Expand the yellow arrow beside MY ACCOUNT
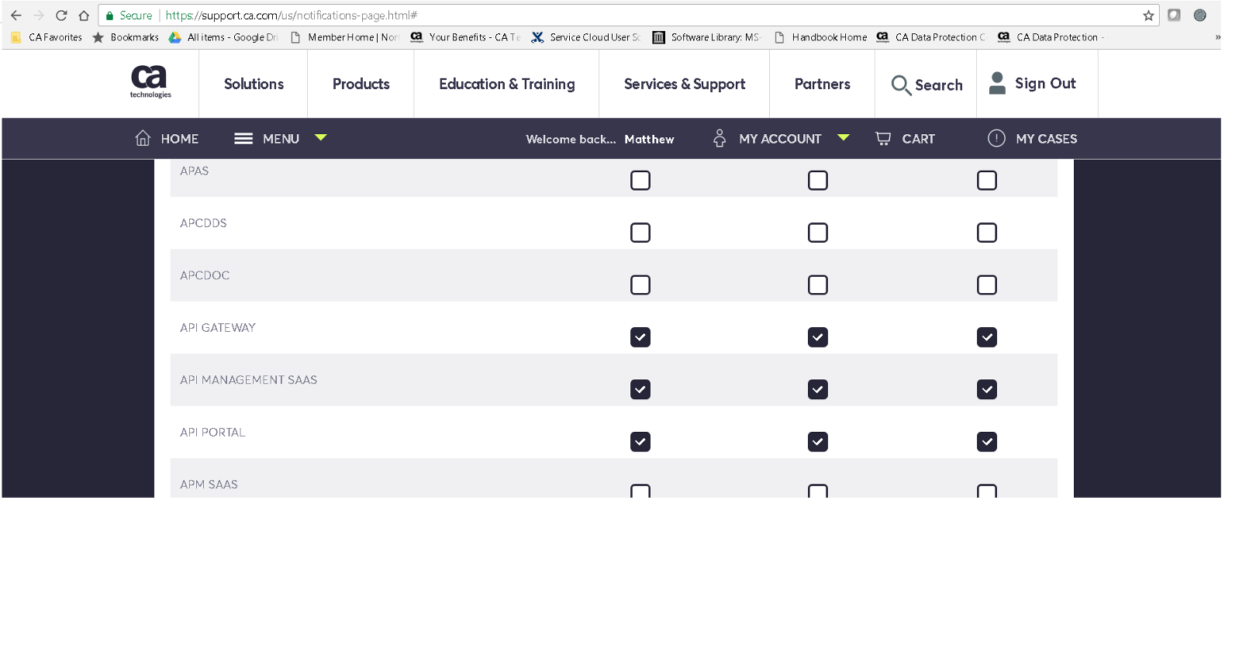Screen dimensions: 1239x666 click(x=844, y=137)
